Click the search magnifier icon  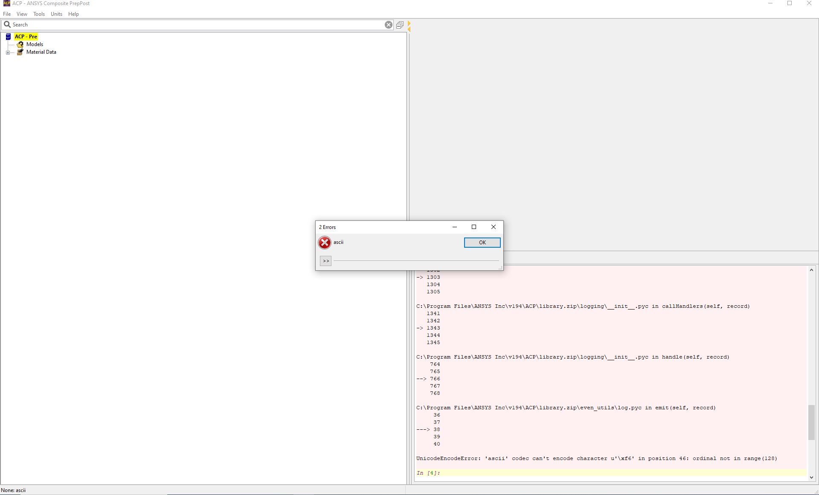(7, 24)
